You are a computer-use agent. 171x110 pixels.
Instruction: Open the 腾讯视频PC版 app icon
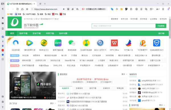[x=30, y=43]
